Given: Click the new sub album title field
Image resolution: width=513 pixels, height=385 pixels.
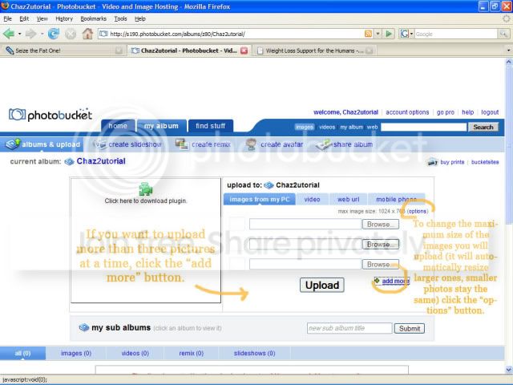Looking at the screenshot, I should pos(349,328).
